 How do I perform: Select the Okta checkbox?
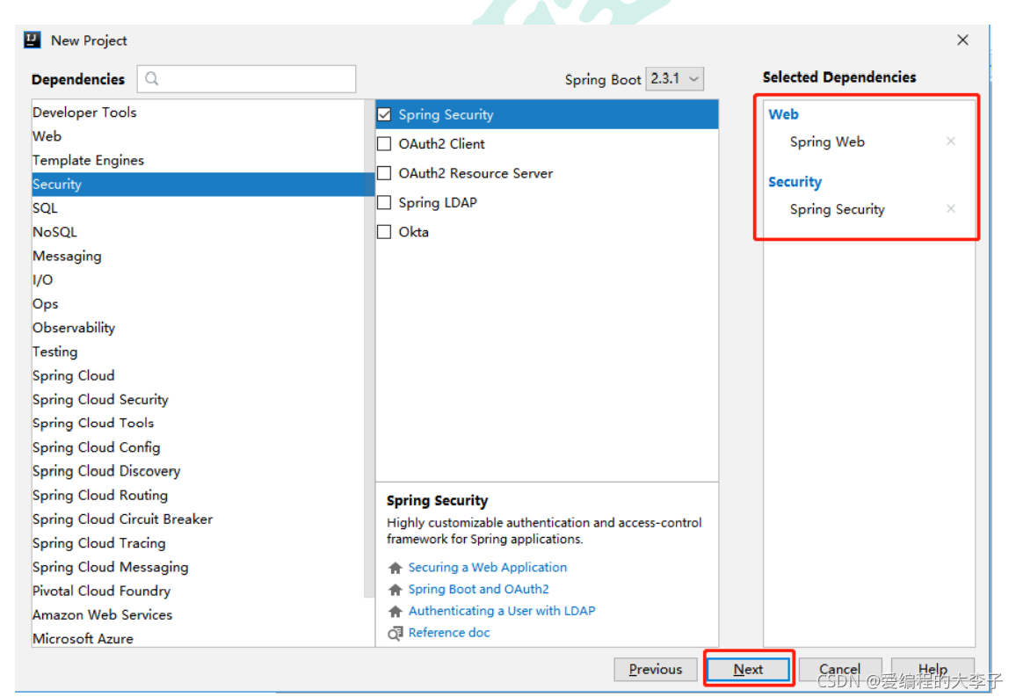[x=384, y=232]
